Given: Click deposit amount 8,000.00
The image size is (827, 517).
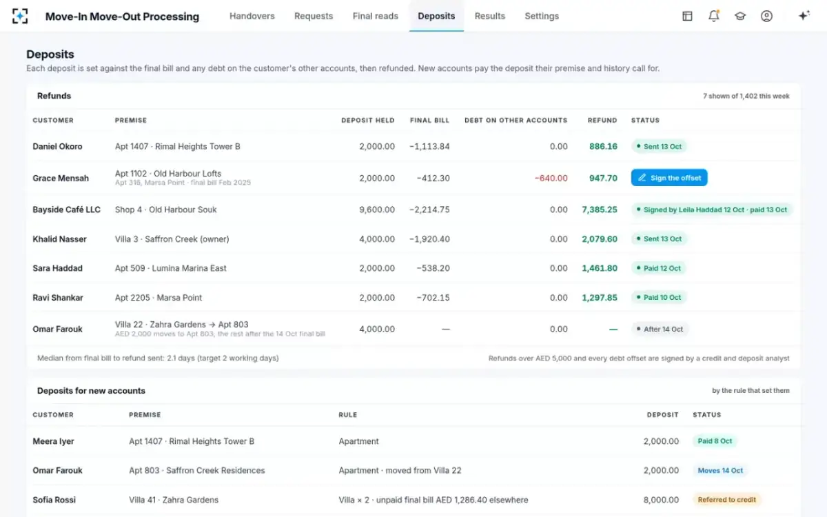Looking at the screenshot, I should (661, 500).
